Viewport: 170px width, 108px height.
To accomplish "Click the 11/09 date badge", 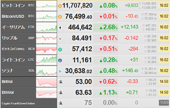I will pos(164,102).
